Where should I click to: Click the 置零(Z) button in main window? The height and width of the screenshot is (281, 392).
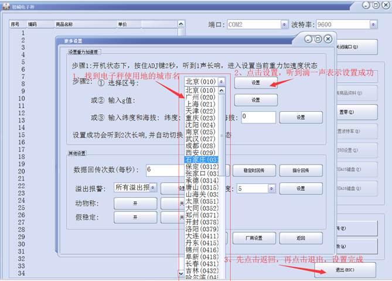(356, 112)
